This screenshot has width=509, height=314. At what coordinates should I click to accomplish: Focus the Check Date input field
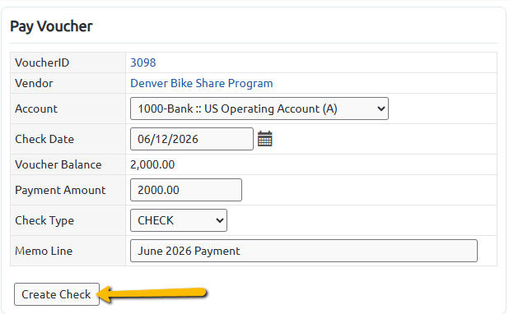coord(192,139)
